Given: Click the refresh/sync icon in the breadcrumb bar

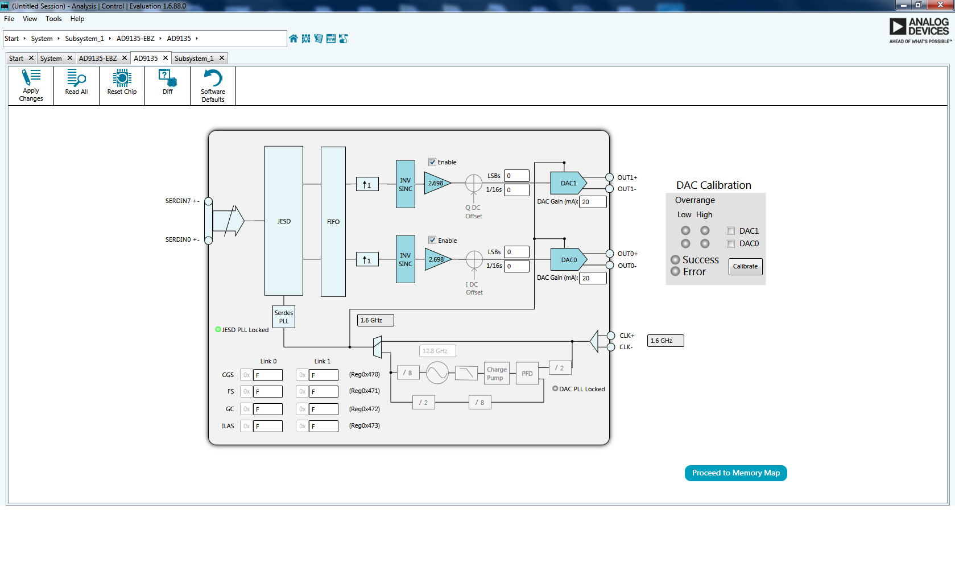Looking at the screenshot, I should (343, 39).
